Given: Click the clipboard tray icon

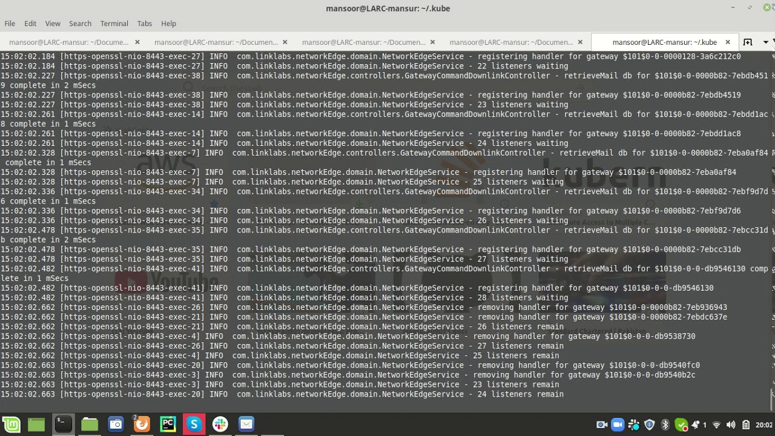Looking at the screenshot, I should click(746, 425).
